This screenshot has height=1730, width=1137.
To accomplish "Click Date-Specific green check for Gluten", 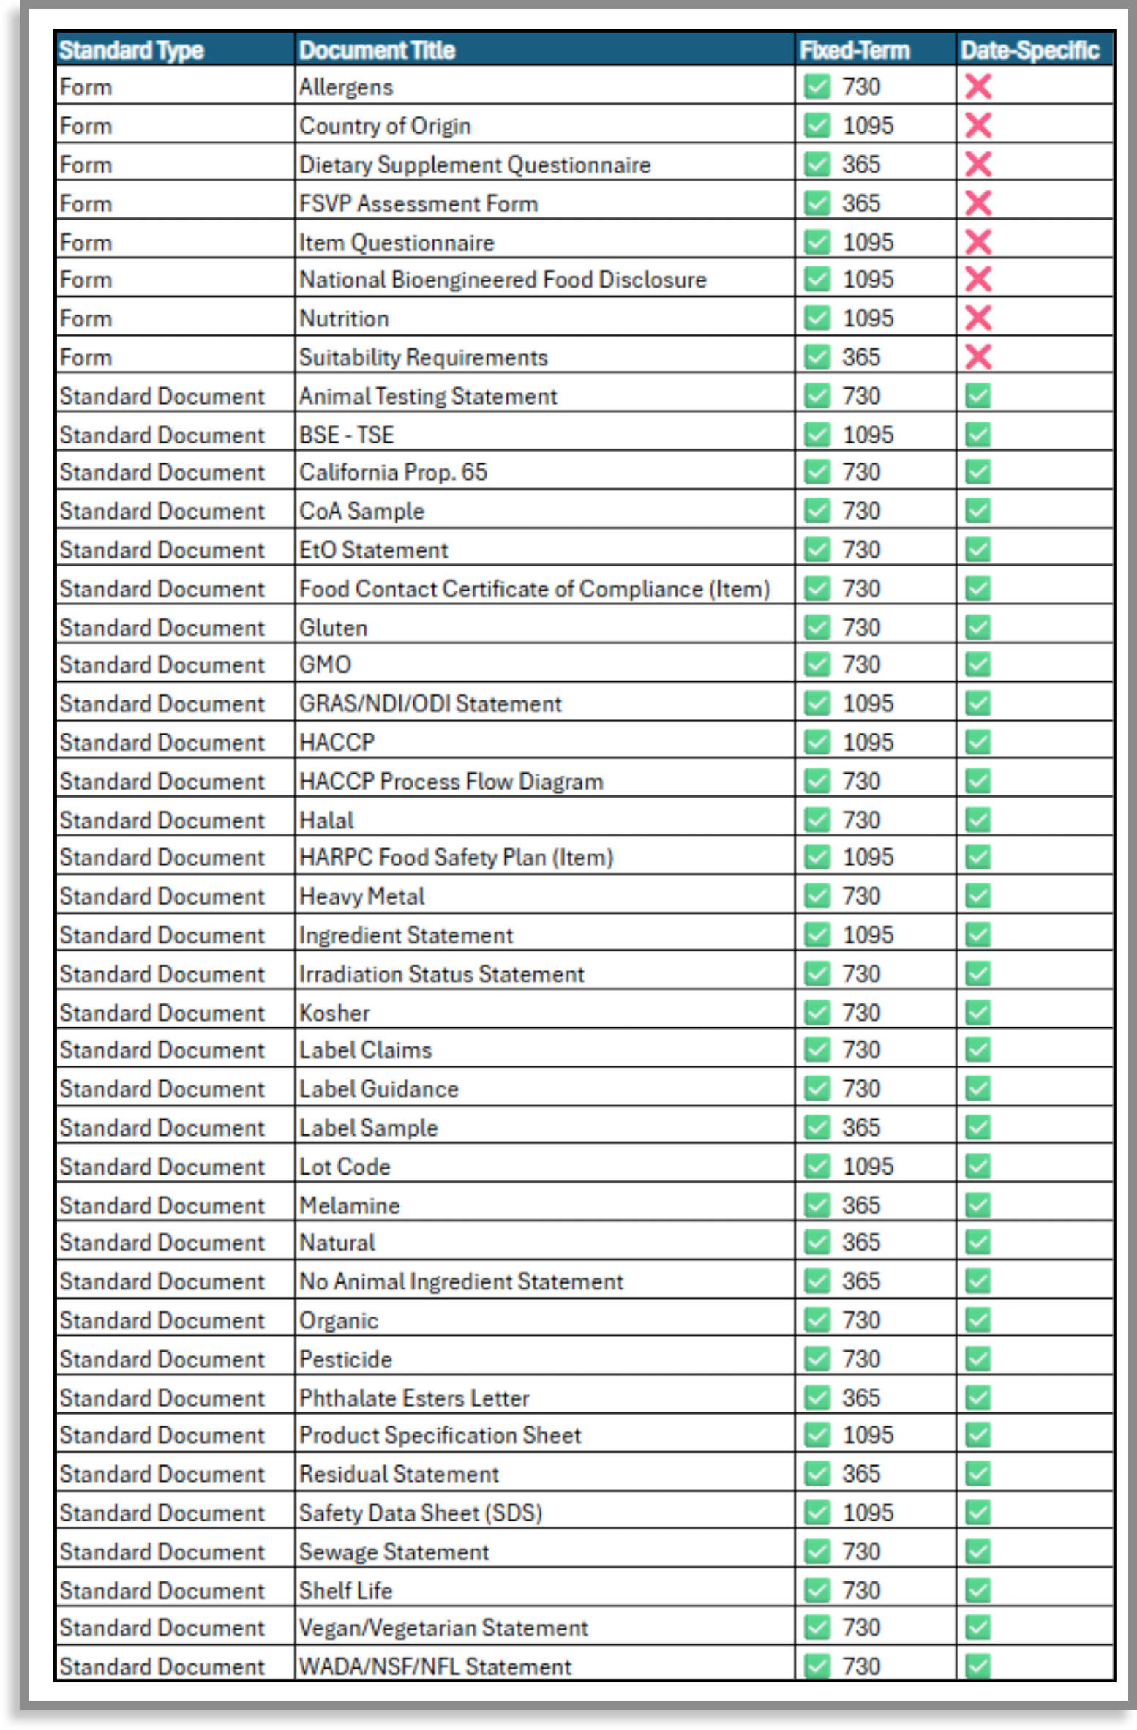I will point(977,626).
